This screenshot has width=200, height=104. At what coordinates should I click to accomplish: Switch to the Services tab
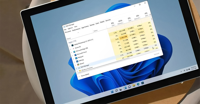coord(108,20)
